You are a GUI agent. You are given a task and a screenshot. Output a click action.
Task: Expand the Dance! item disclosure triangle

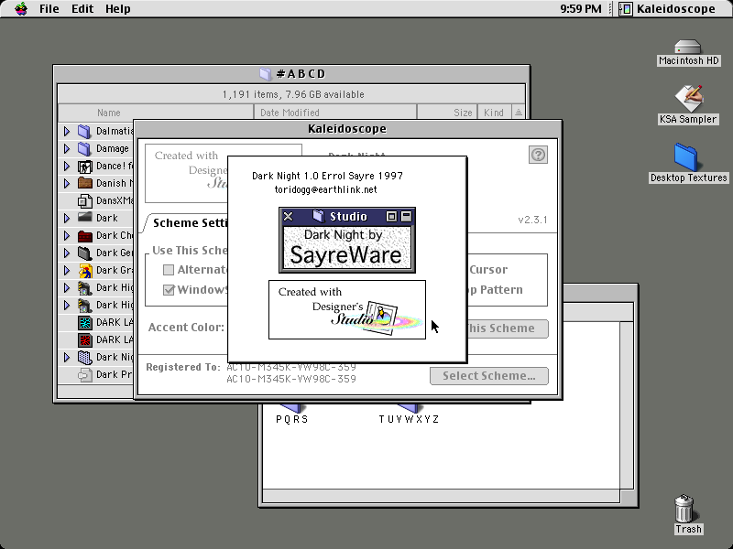click(67, 166)
